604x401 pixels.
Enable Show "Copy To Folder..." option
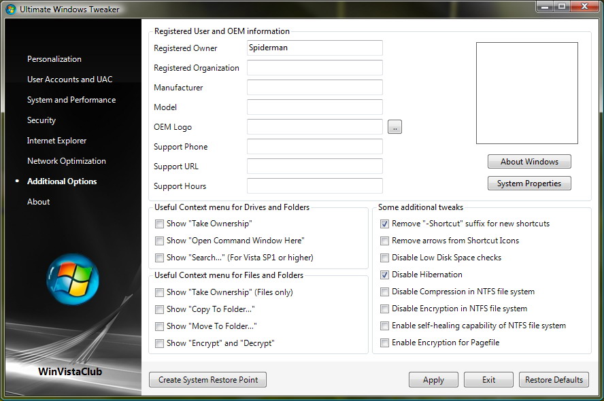pyautogui.click(x=159, y=309)
